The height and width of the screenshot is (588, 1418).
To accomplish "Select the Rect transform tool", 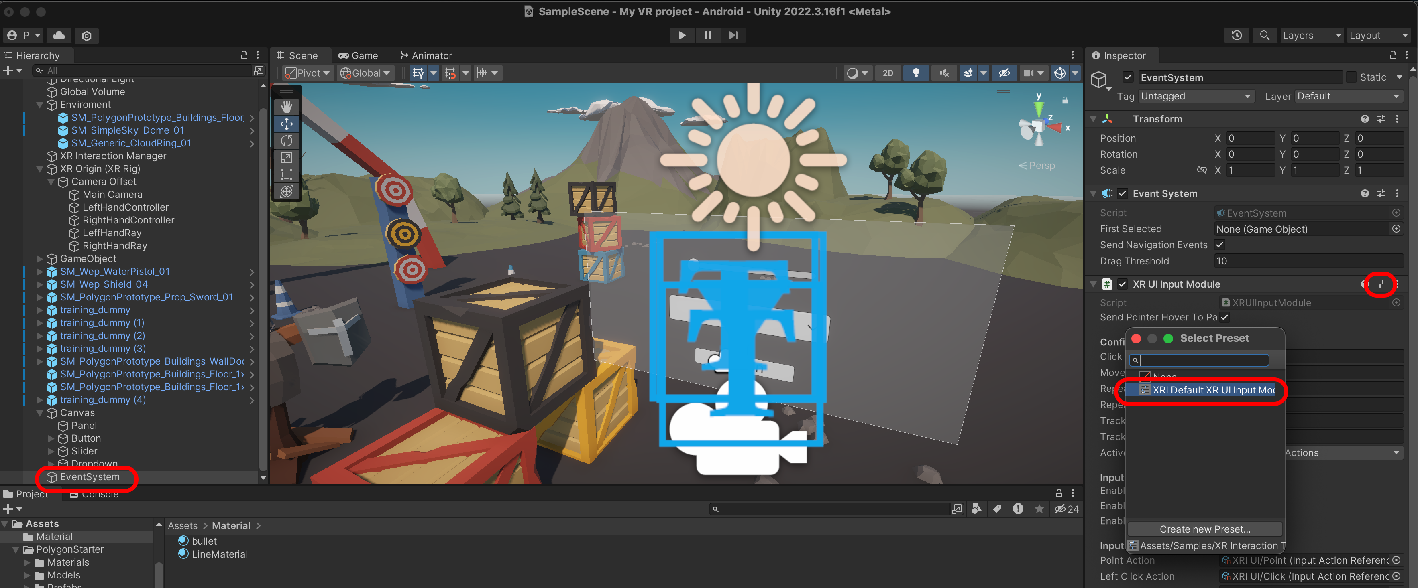I will [286, 175].
